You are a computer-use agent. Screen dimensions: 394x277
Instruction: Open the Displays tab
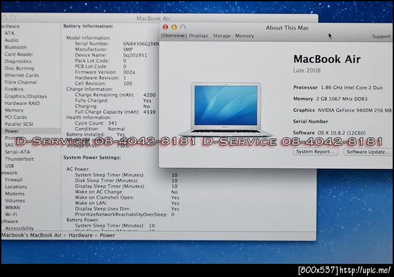[198, 35]
